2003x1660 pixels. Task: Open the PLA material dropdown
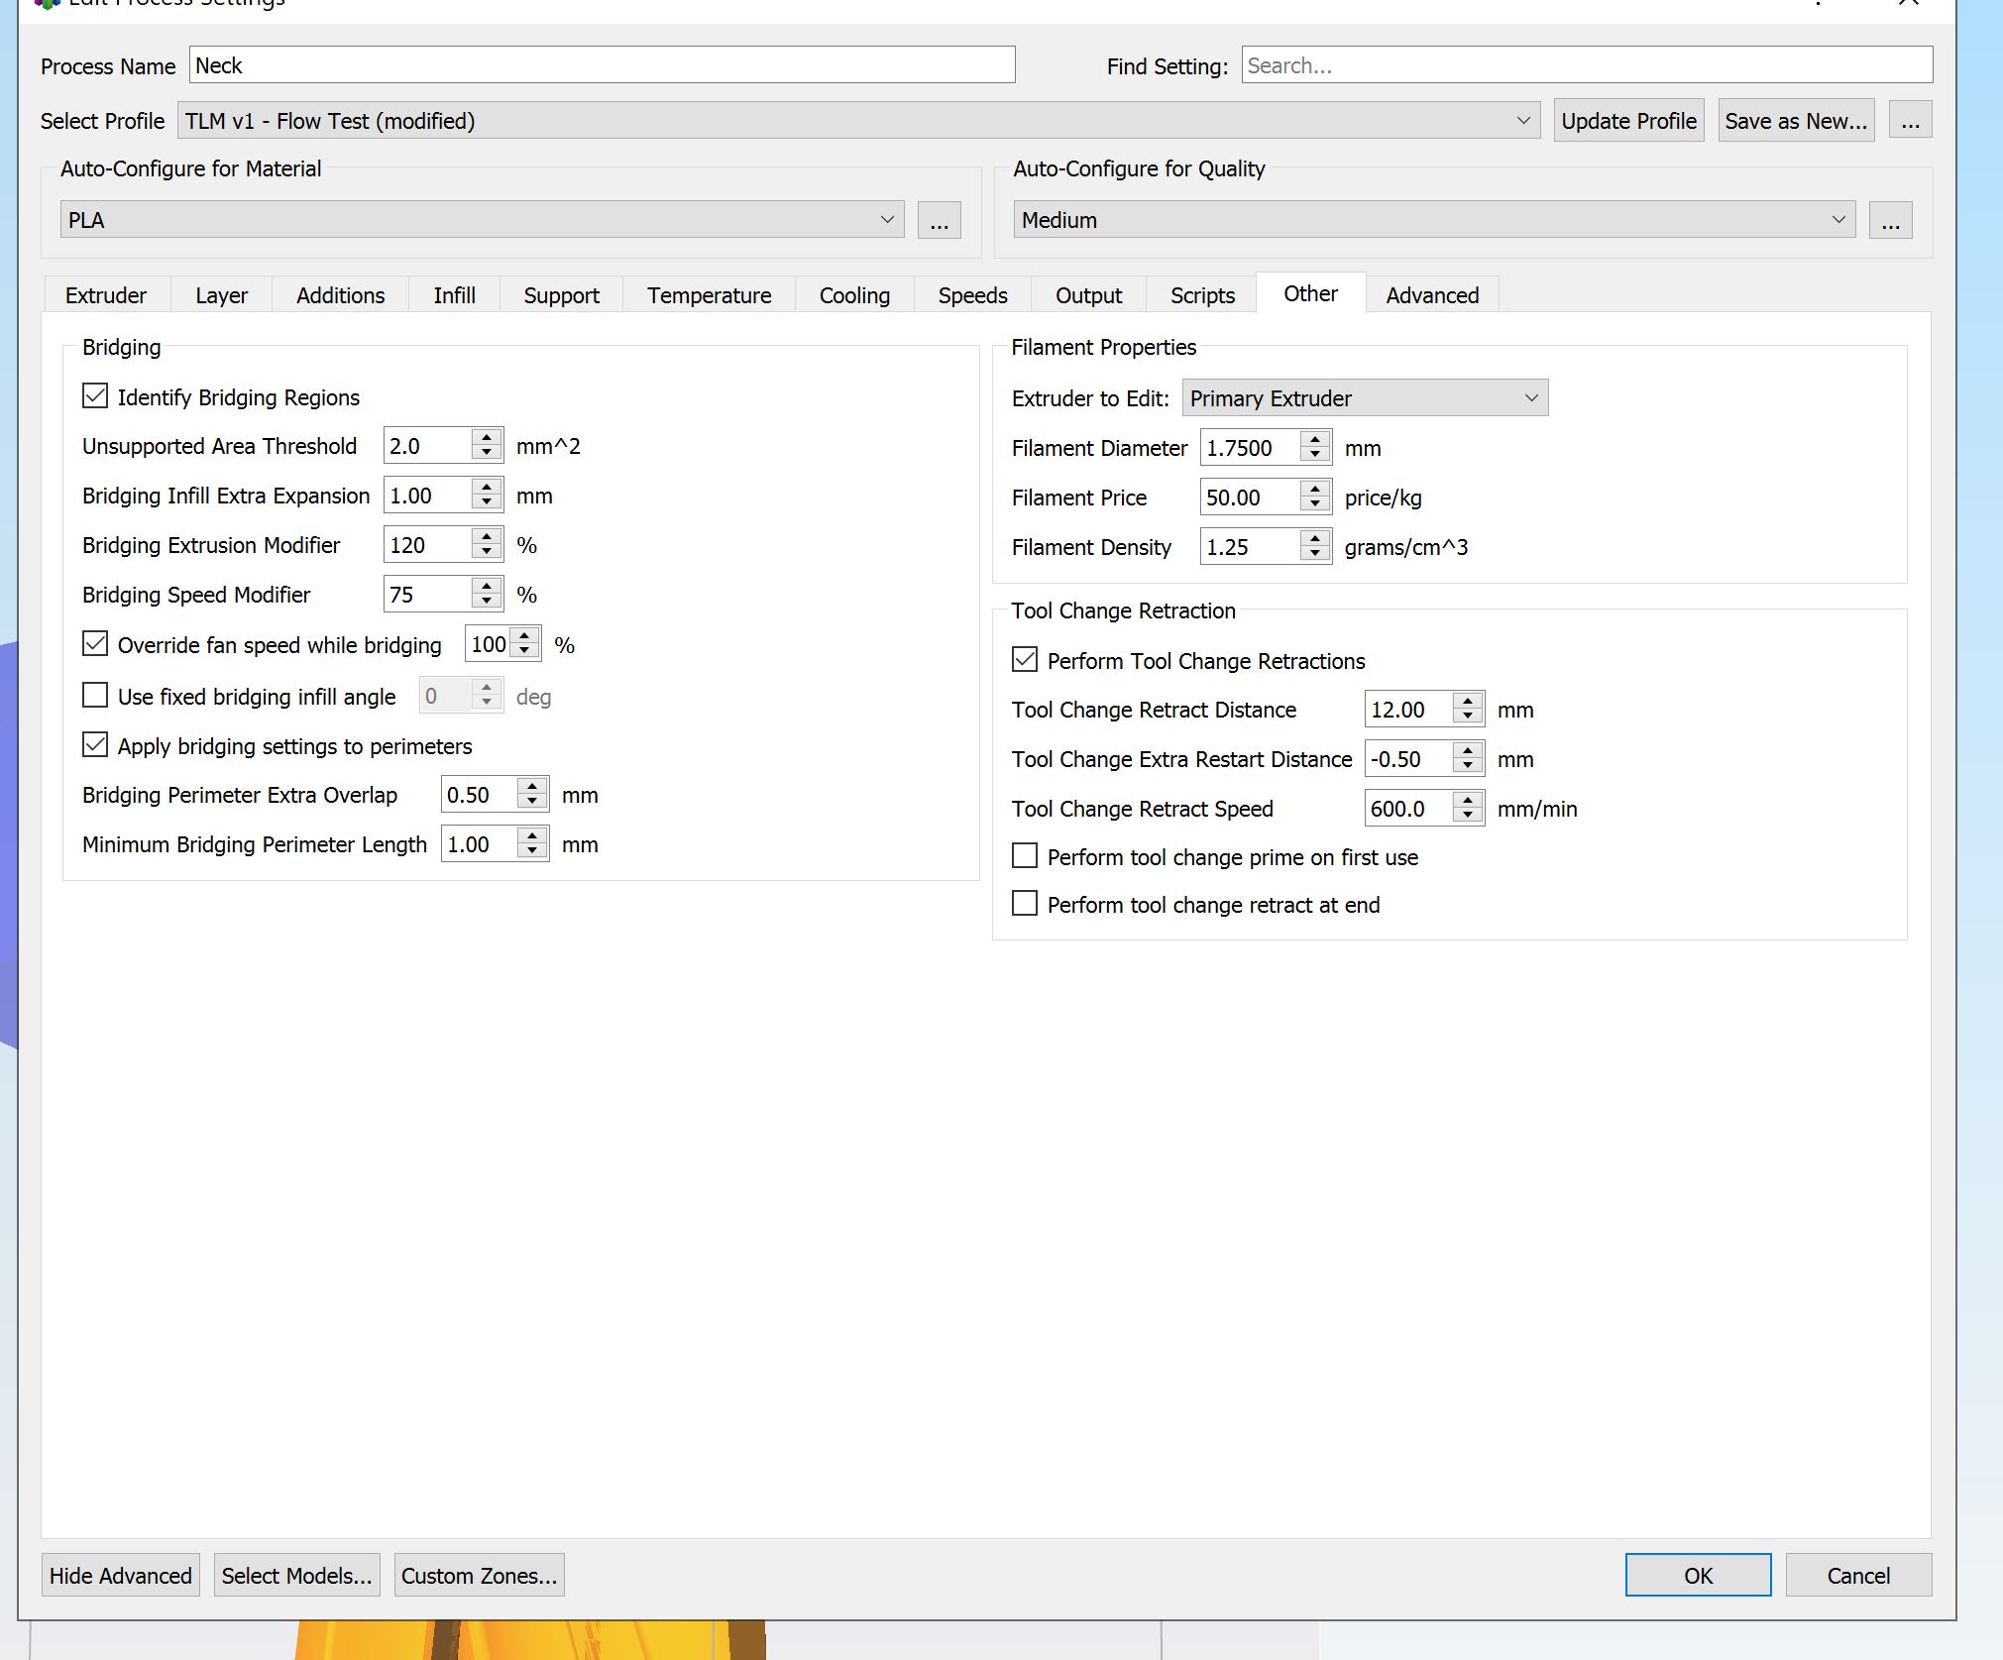coord(482,220)
